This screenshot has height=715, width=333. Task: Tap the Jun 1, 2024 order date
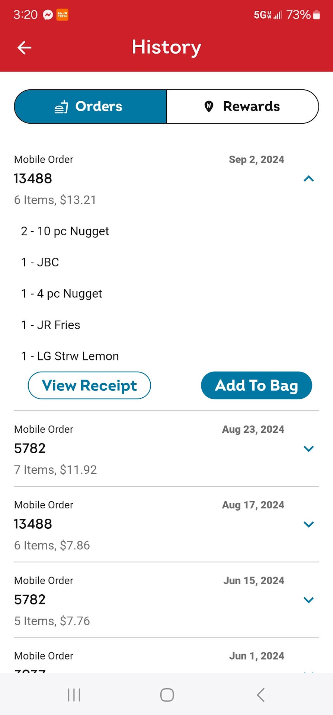(x=256, y=656)
